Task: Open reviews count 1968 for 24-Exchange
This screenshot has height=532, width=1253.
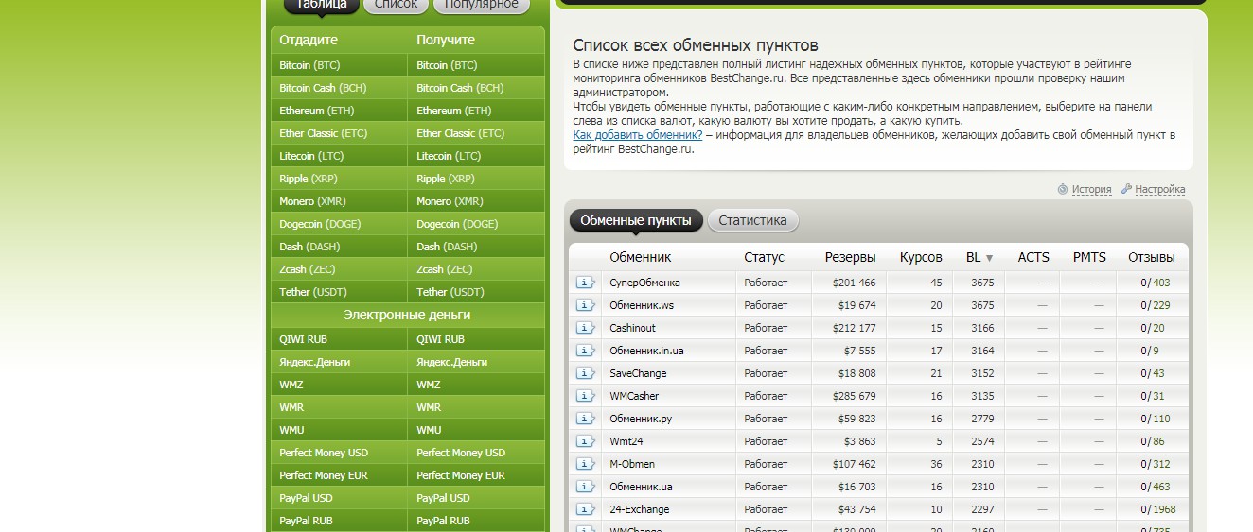Action: [x=1164, y=509]
